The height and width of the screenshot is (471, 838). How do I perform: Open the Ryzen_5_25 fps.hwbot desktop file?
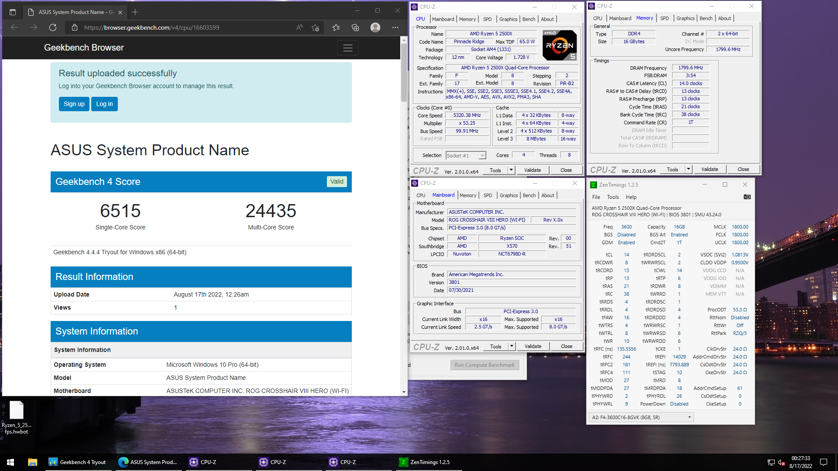point(17,417)
